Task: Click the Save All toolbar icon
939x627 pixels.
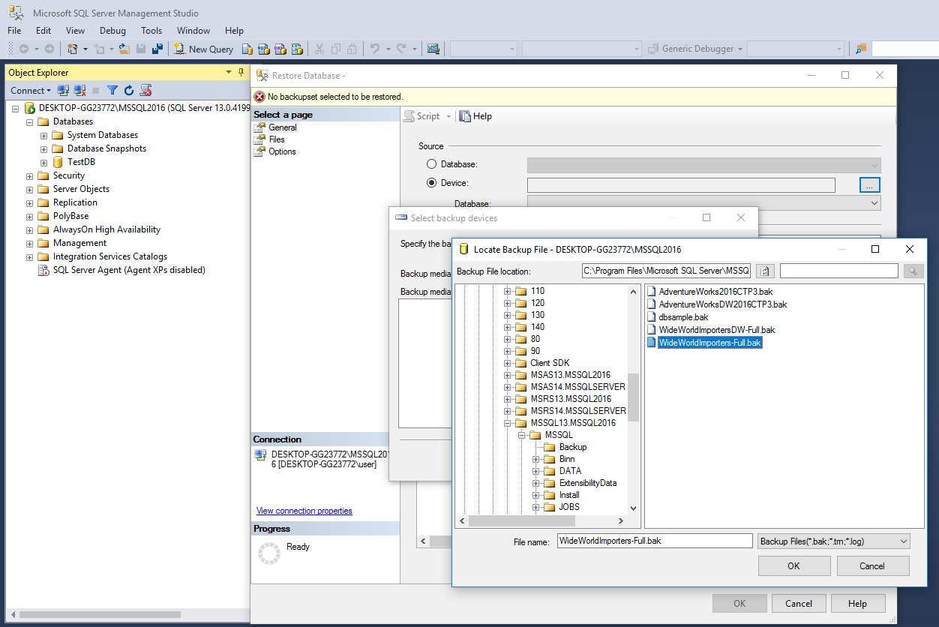Action: click(157, 49)
